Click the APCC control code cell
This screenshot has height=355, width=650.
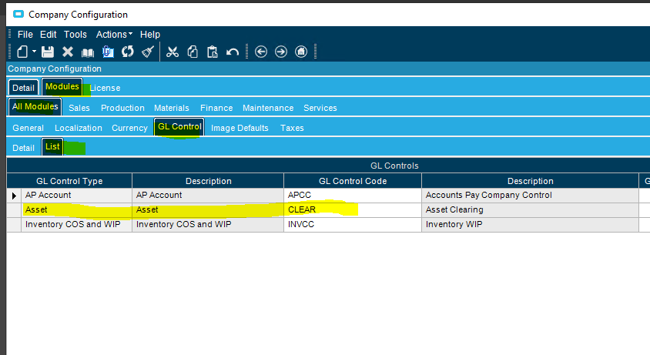point(353,195)
